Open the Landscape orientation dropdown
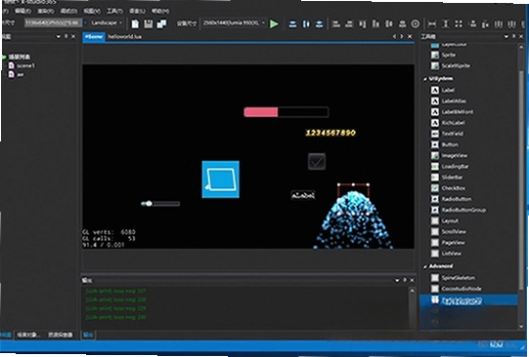Viewport: 529px width, 357px height. 107,22
